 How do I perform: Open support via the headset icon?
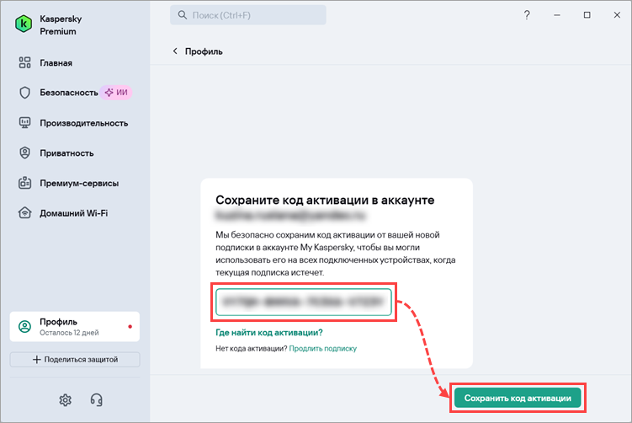[96, 400]
